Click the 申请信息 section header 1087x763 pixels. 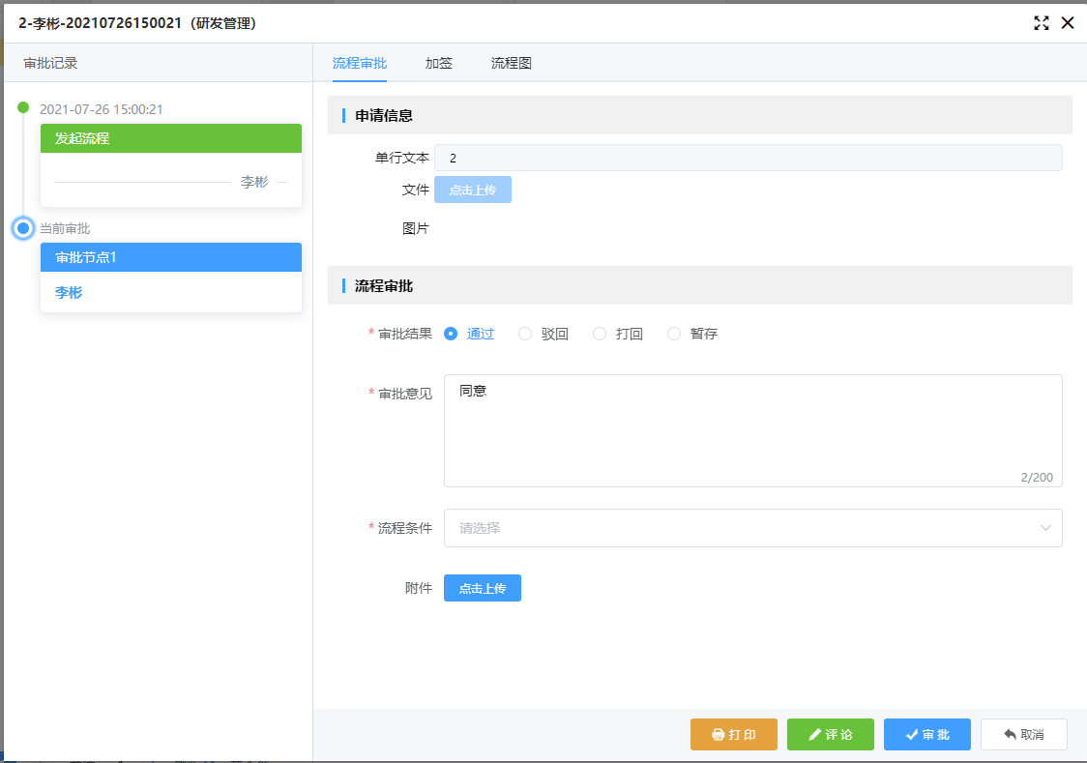click(700, 116)
